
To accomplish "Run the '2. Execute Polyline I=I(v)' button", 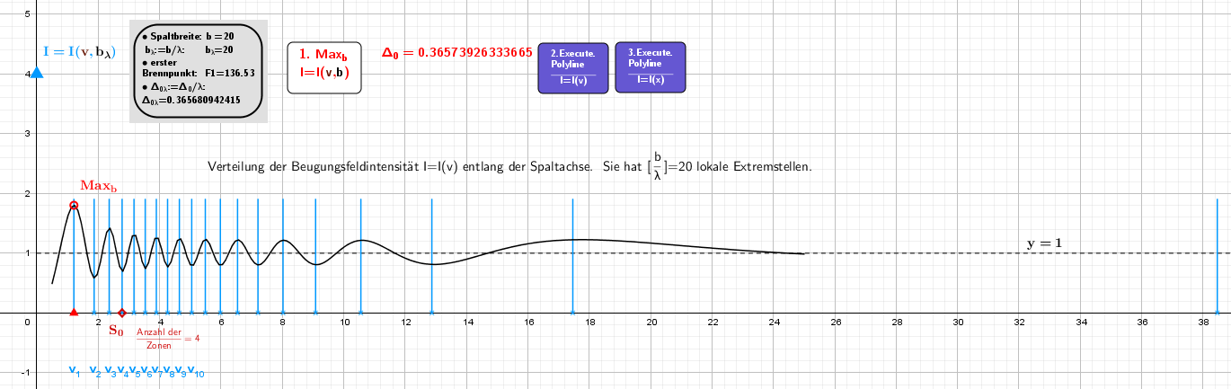I will coord(573,67).
